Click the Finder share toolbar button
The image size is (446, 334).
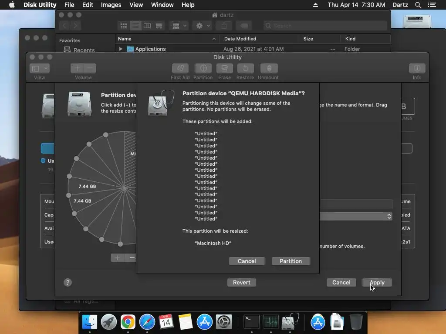[x=224, y=26]
